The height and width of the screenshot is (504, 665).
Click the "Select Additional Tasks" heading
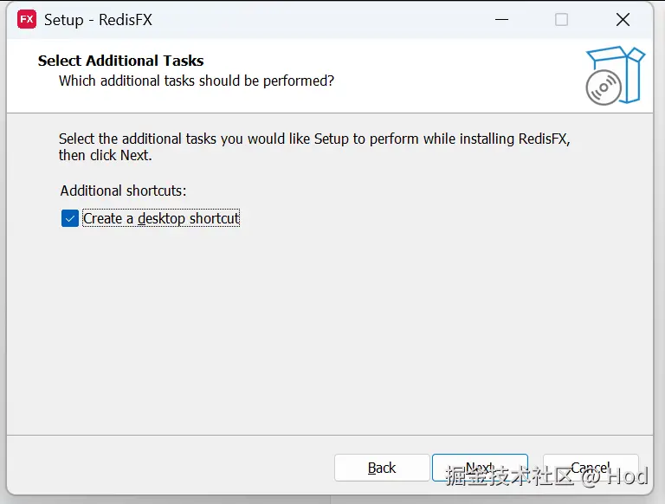pyautogui.click(x=121, y=61)
